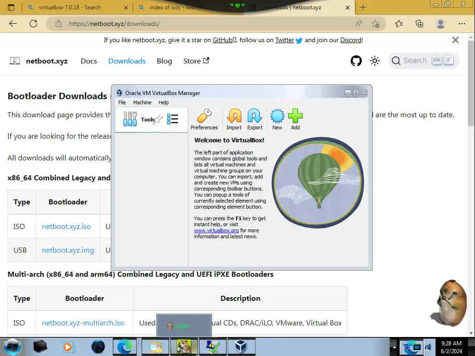Show hidden system tray icons

point(394,347)
